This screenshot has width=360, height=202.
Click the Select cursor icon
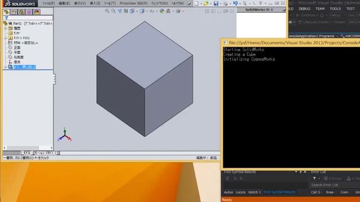pyautogui.click(x=245, y=3)
